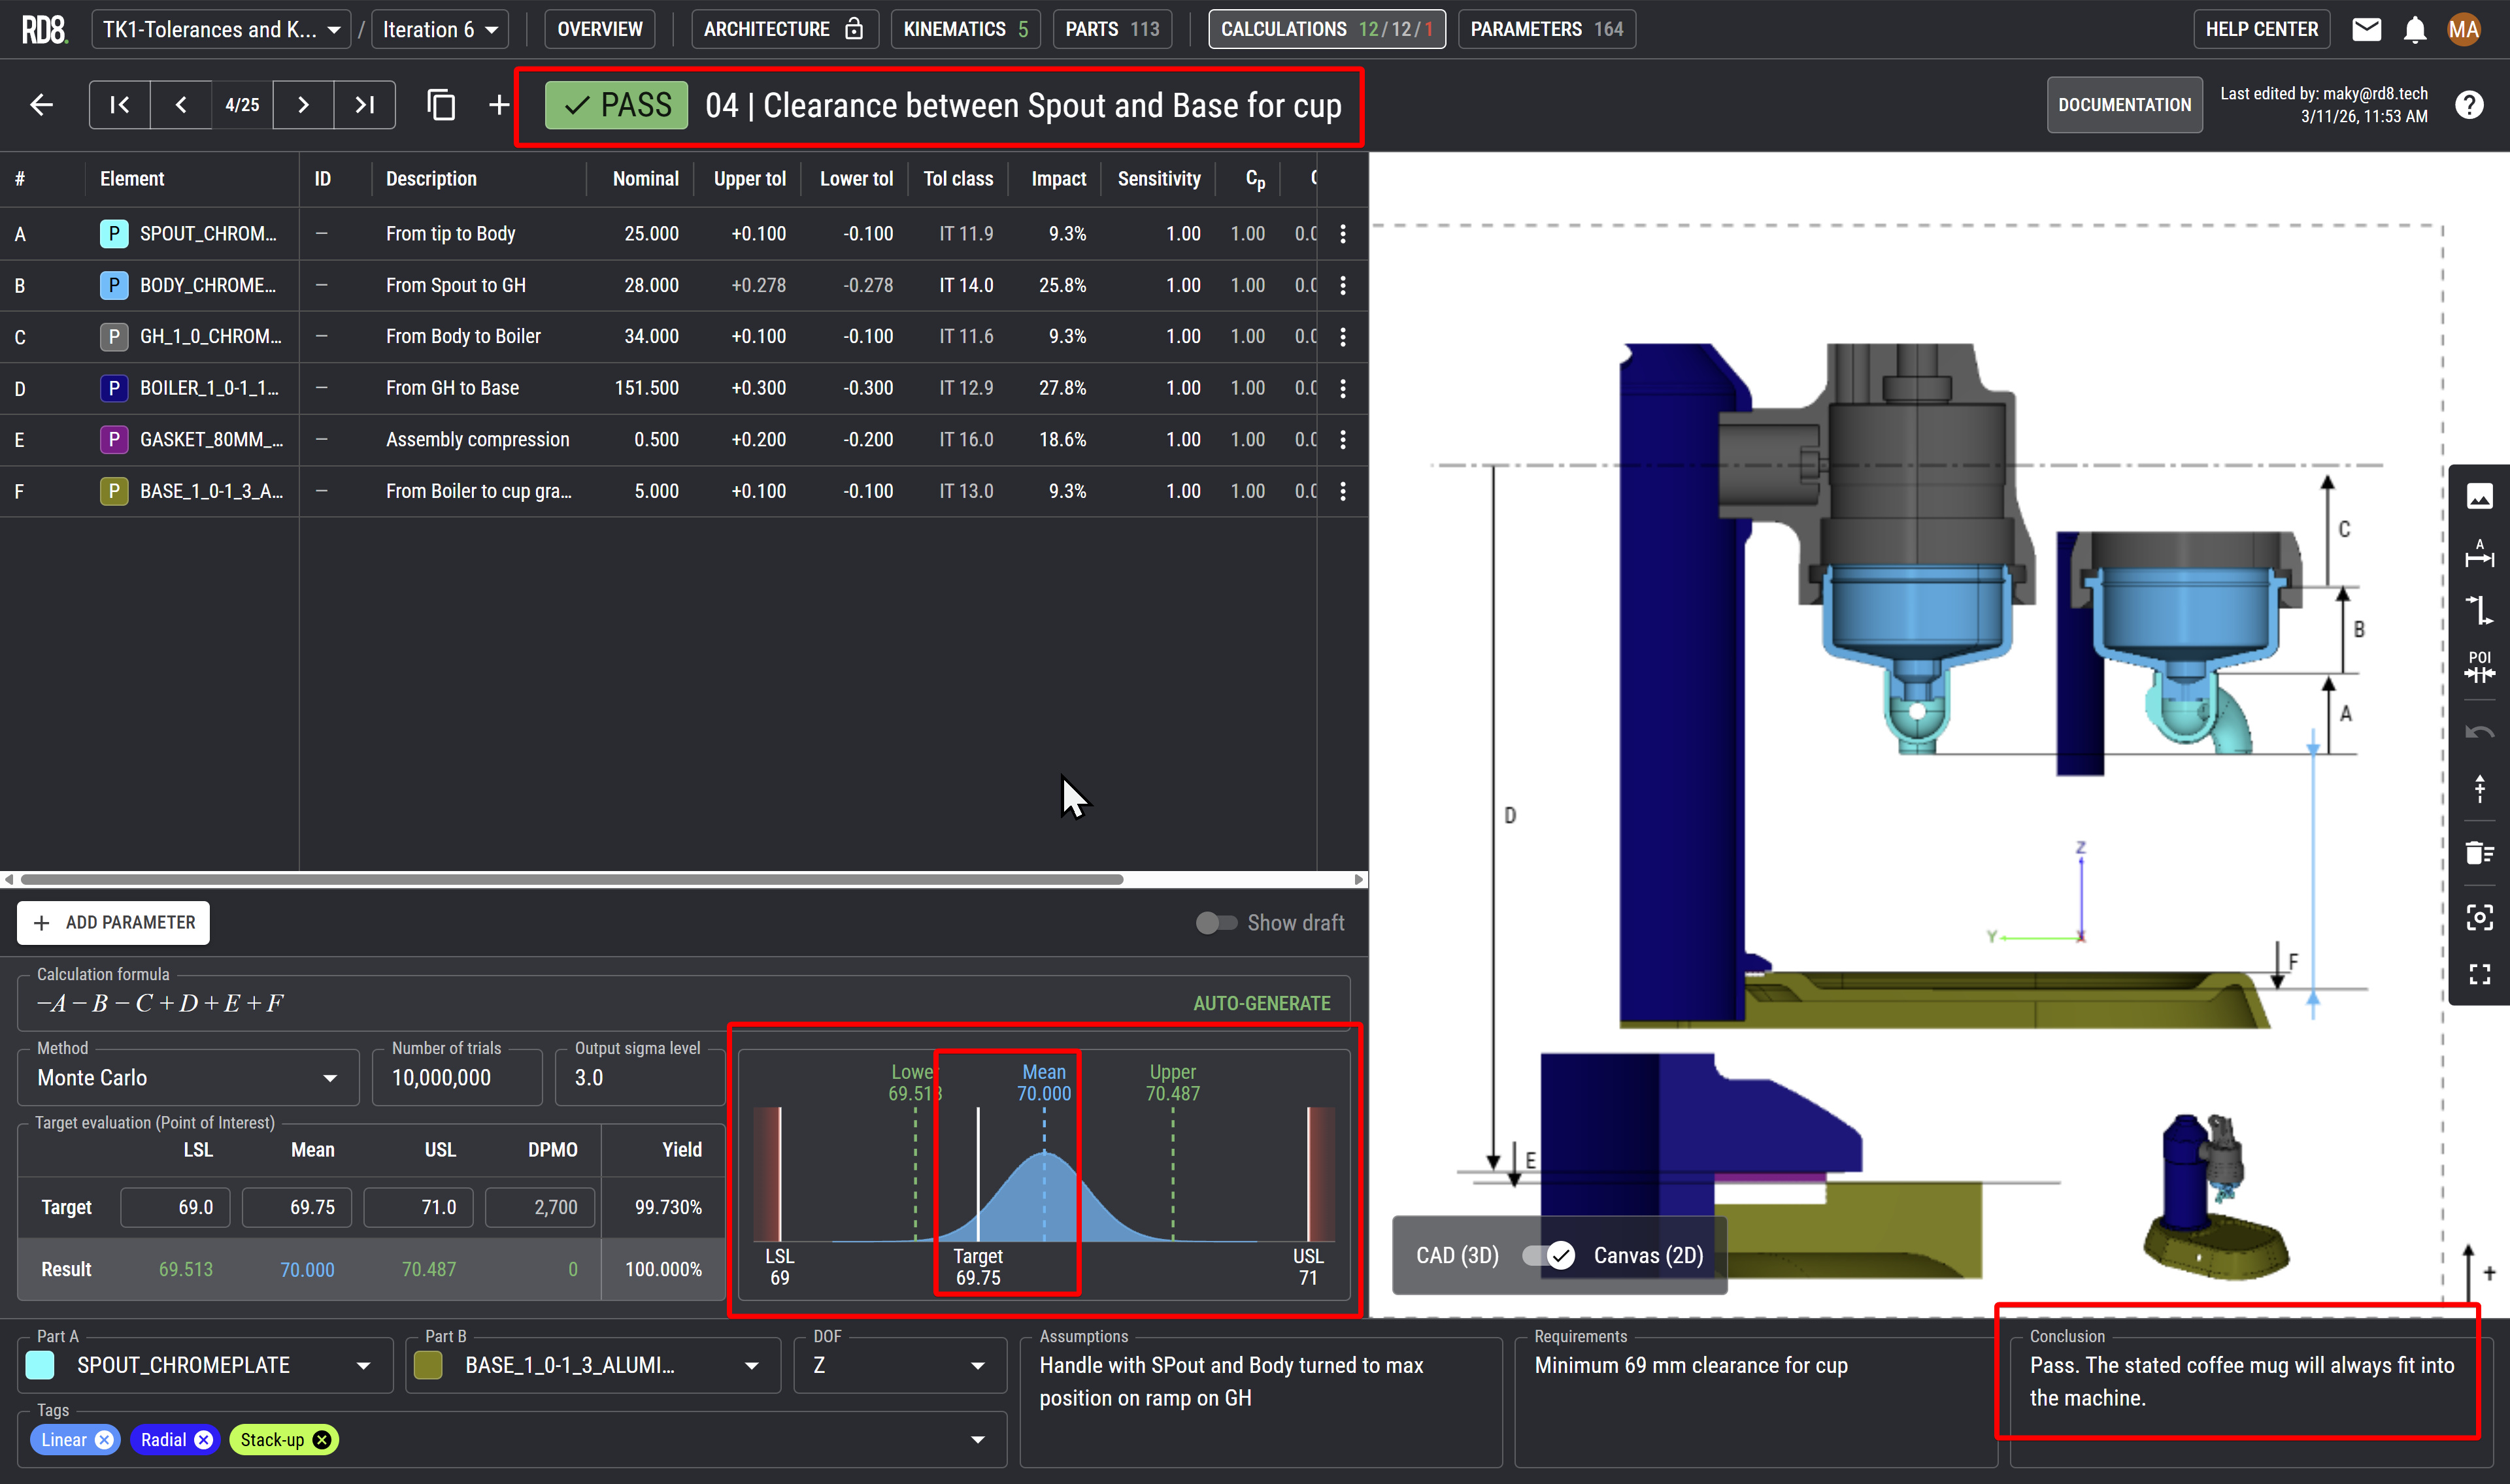
Task: Switch to the KINEMATICS tab
Action: coord(965,29)
